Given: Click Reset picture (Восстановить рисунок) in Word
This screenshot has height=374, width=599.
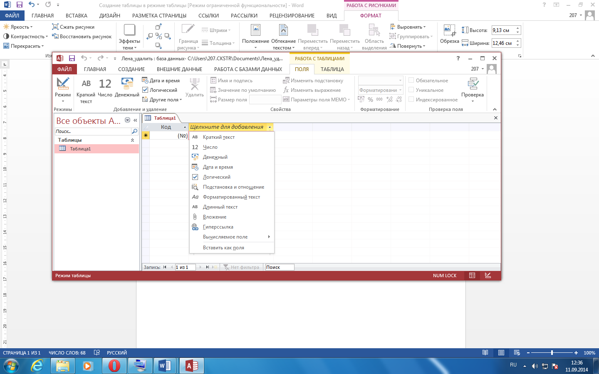Looking at the screenshot, I should pyautogui.click(x=82, y=37).
